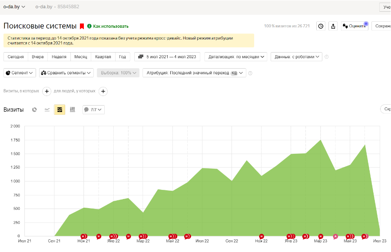The width and height of the screenshot is (391, 252).
Task: Click the green info icon next to 'Как использовать'
Action: pos(89,26)
